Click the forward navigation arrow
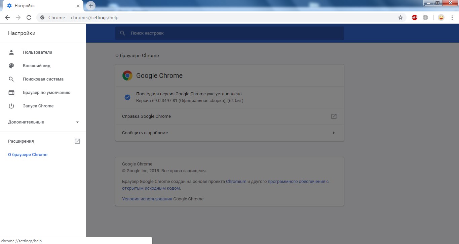Screen dimensions: 459x244 [x=18, y=17]
